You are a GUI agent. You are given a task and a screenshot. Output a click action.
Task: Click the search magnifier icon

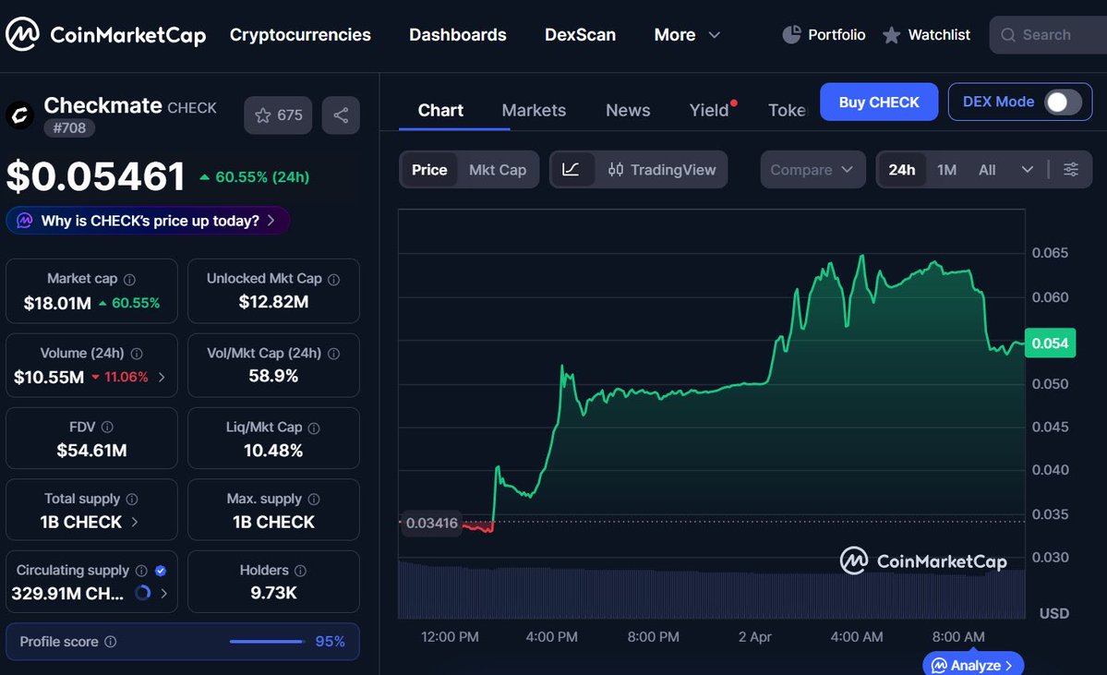[x=1008, y=34]
